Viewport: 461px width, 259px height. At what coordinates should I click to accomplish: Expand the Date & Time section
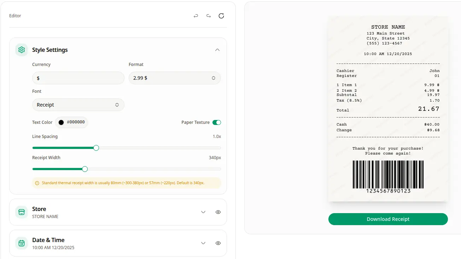203,243
